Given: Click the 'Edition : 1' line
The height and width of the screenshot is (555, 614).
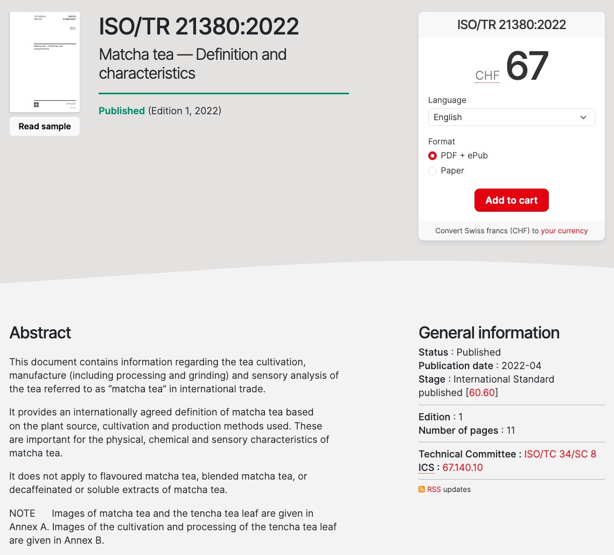Looking at the screenshot, I should point(441,417).
